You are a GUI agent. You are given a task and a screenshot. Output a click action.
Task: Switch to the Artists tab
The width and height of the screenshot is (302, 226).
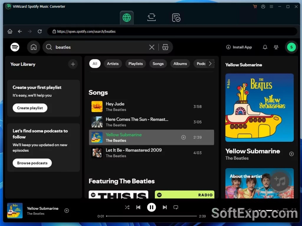coord(113,63)
